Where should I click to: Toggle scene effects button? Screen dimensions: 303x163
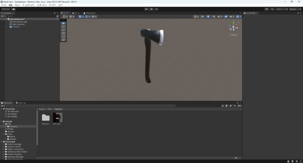click(x=219, y=17)
